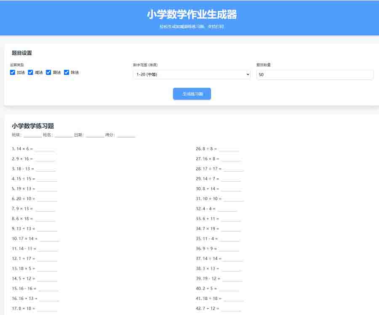Untick the 除法 checkbox
The image size is (379, 315).
(67, 72)
